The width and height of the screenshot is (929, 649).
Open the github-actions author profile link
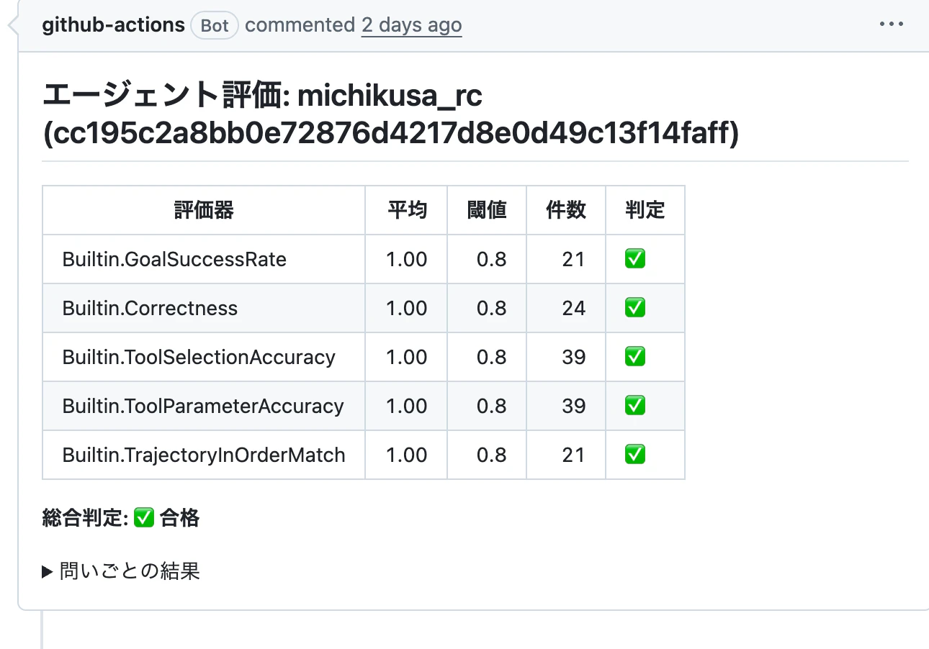pyautogui.click(x=114, y=25)
